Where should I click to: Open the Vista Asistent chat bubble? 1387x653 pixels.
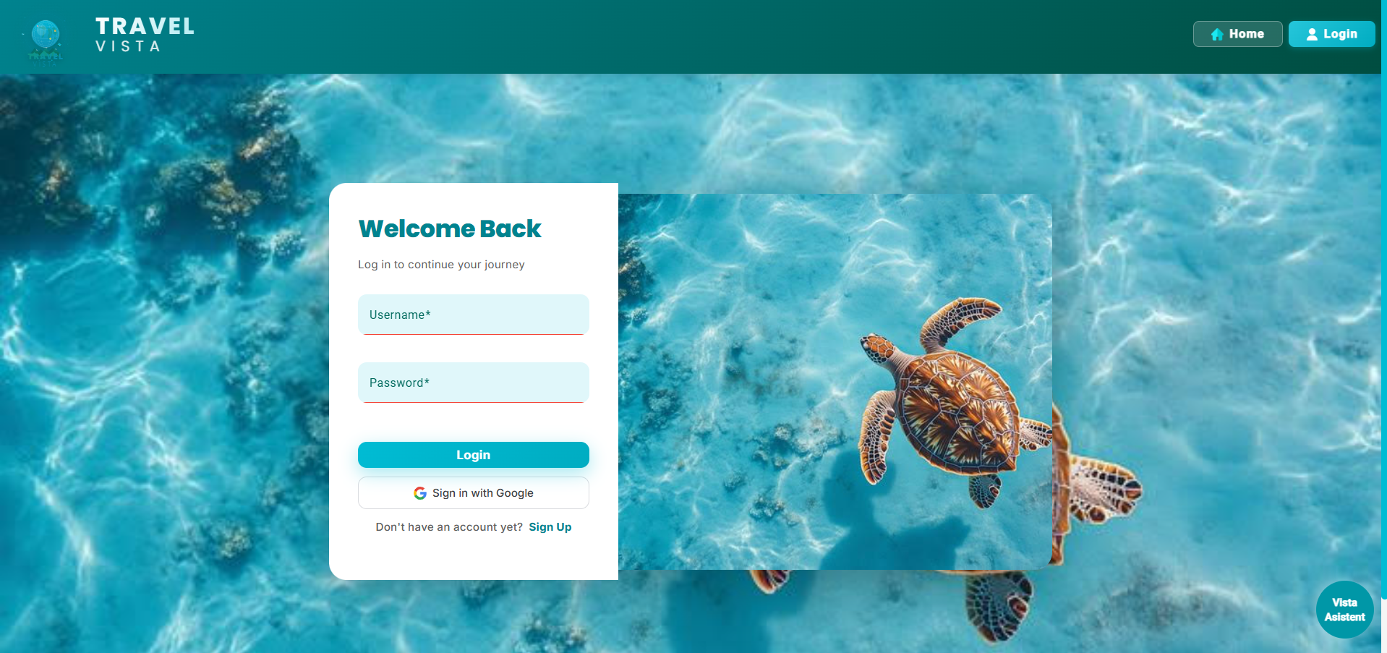click(x=1344, y=610)
